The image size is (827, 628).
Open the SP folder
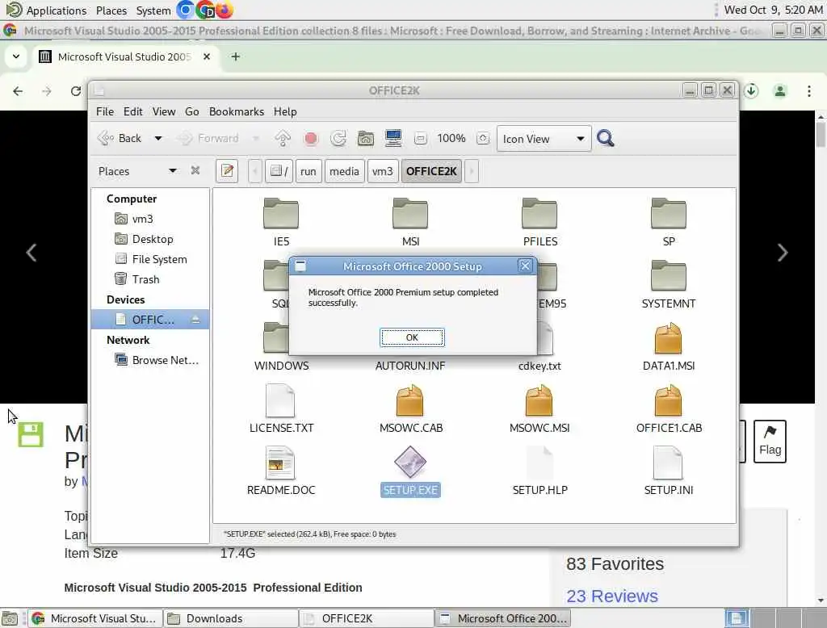tap(668, 214)
